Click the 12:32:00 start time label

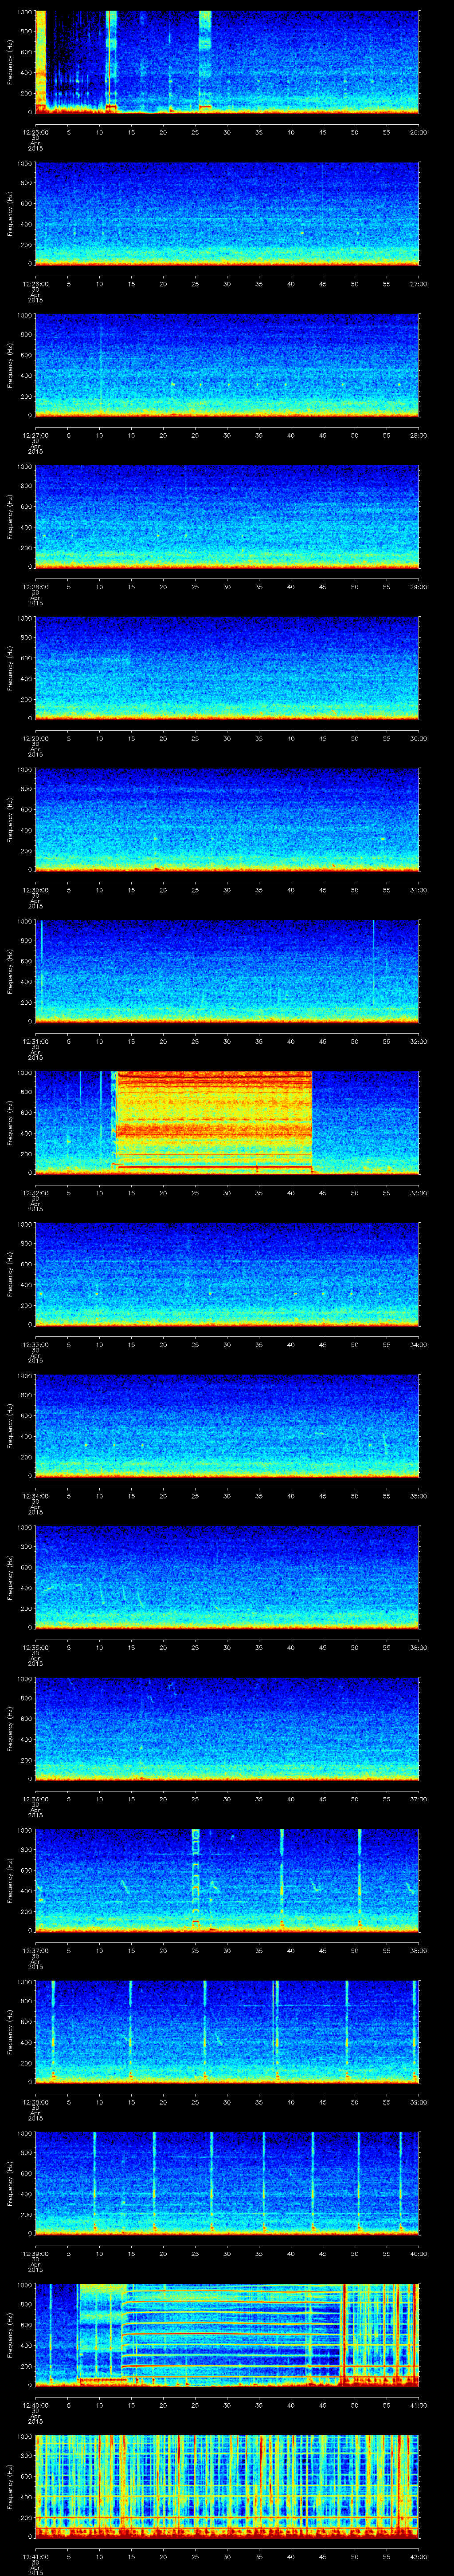click(35, 1193)
